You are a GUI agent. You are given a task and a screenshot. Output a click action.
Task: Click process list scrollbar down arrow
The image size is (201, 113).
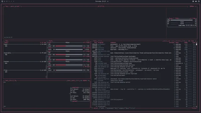tap(197, 106)
